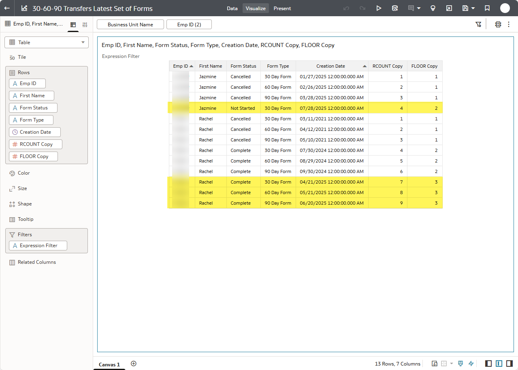Click the Redo arrow icon
518x370 pixels.
pyautogui.click(x=362, y=8)
